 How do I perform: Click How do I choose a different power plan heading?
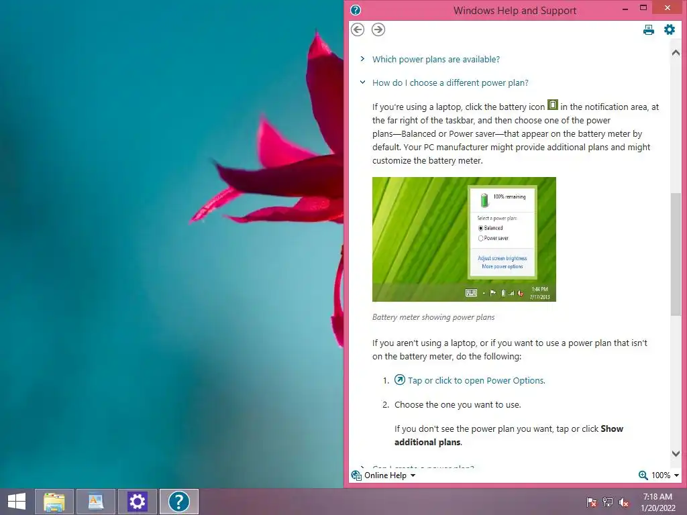[x=450, y=82]
